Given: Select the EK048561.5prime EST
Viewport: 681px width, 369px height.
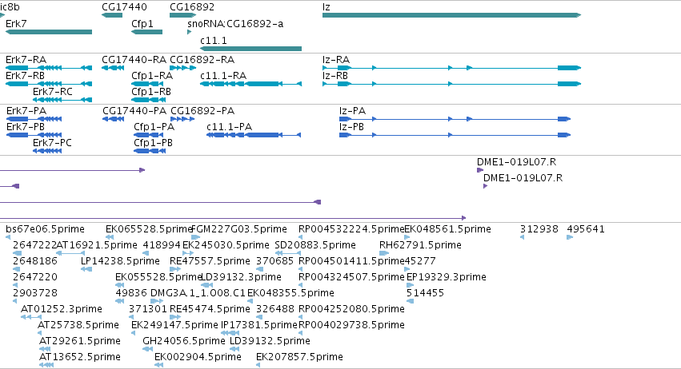Looking at the screenshot, I should click(x=407, y=238).
